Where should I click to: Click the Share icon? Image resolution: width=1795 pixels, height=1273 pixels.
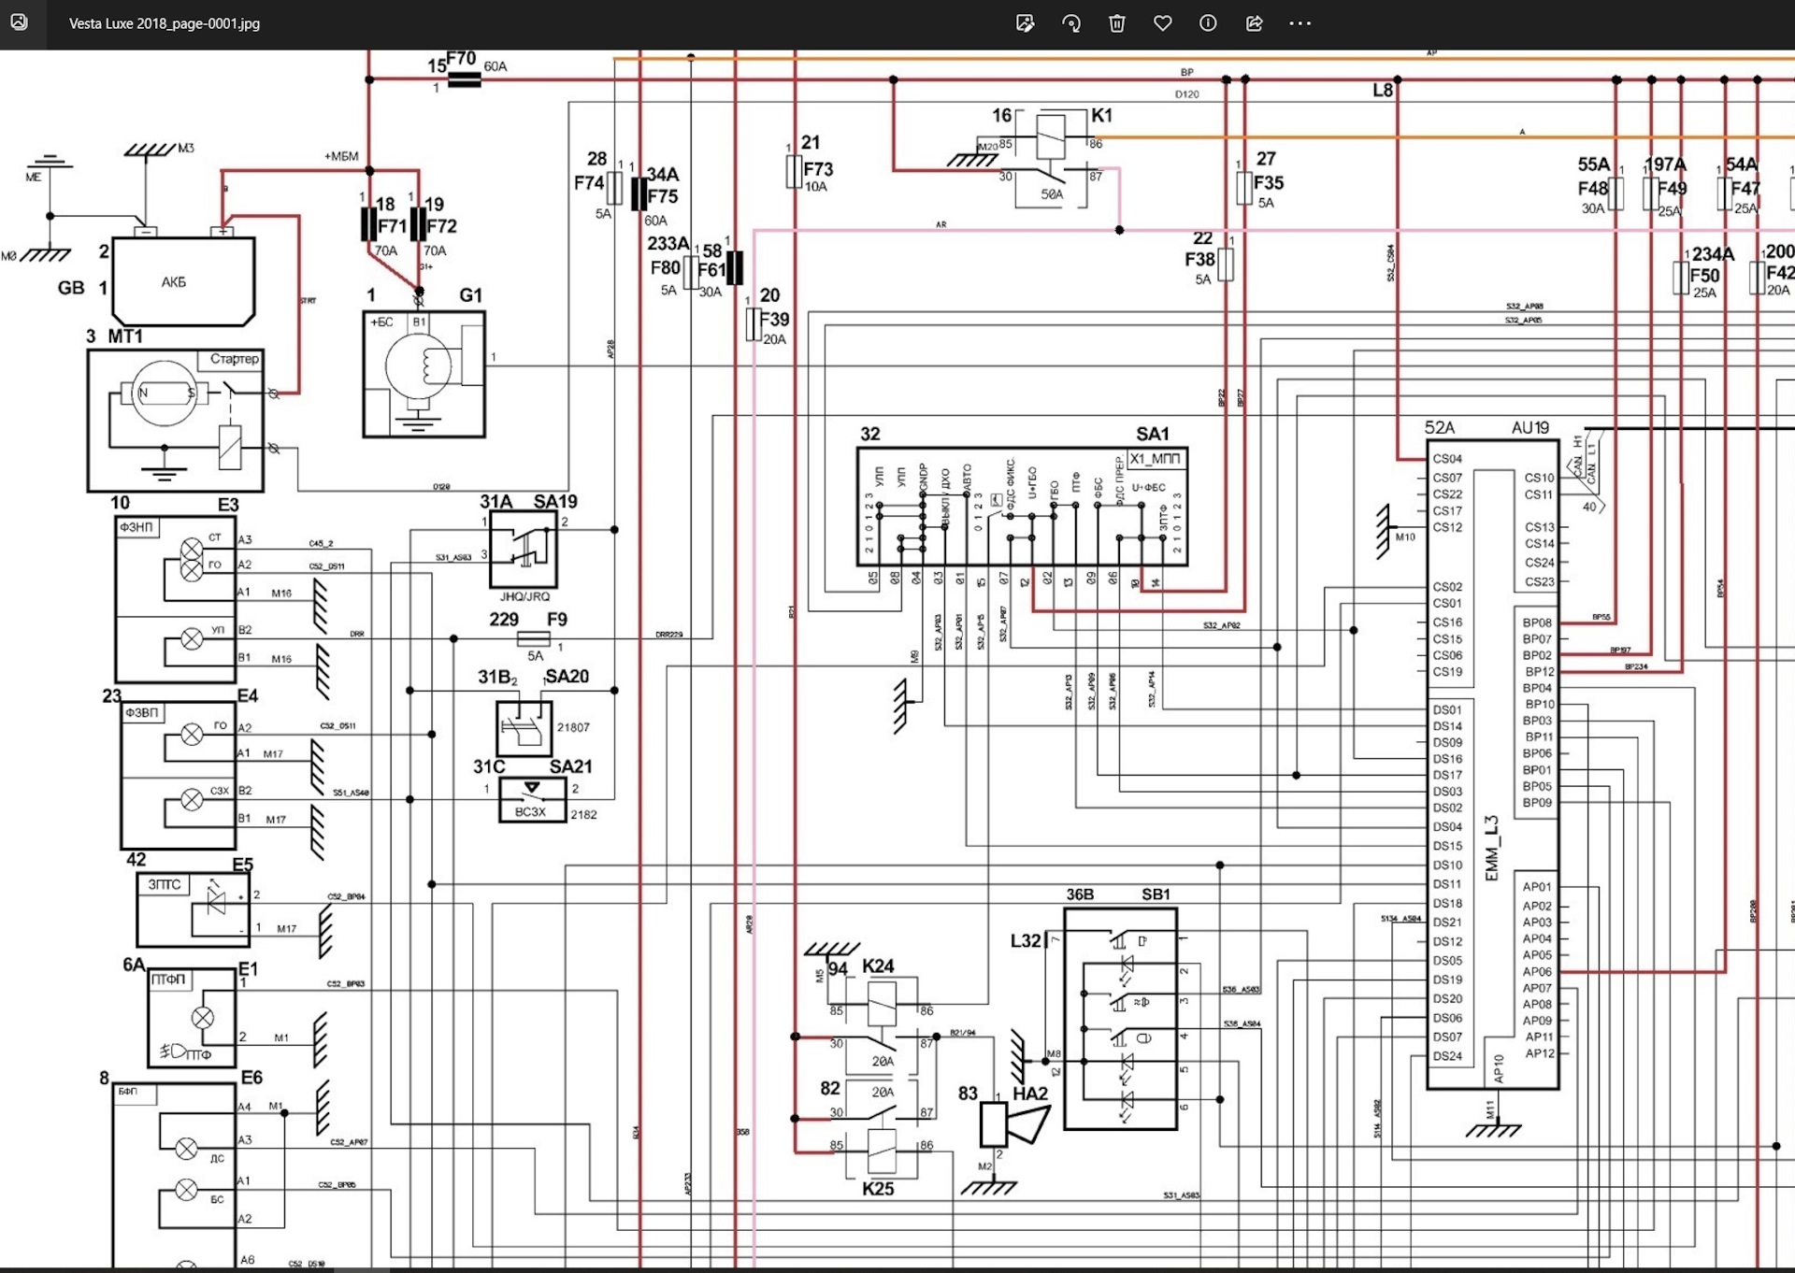coord(1254,23)
